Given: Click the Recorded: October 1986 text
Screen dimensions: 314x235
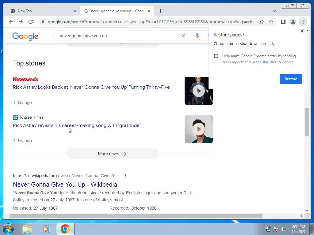Looking at the screenshot, I should click(x=133, y=208).
